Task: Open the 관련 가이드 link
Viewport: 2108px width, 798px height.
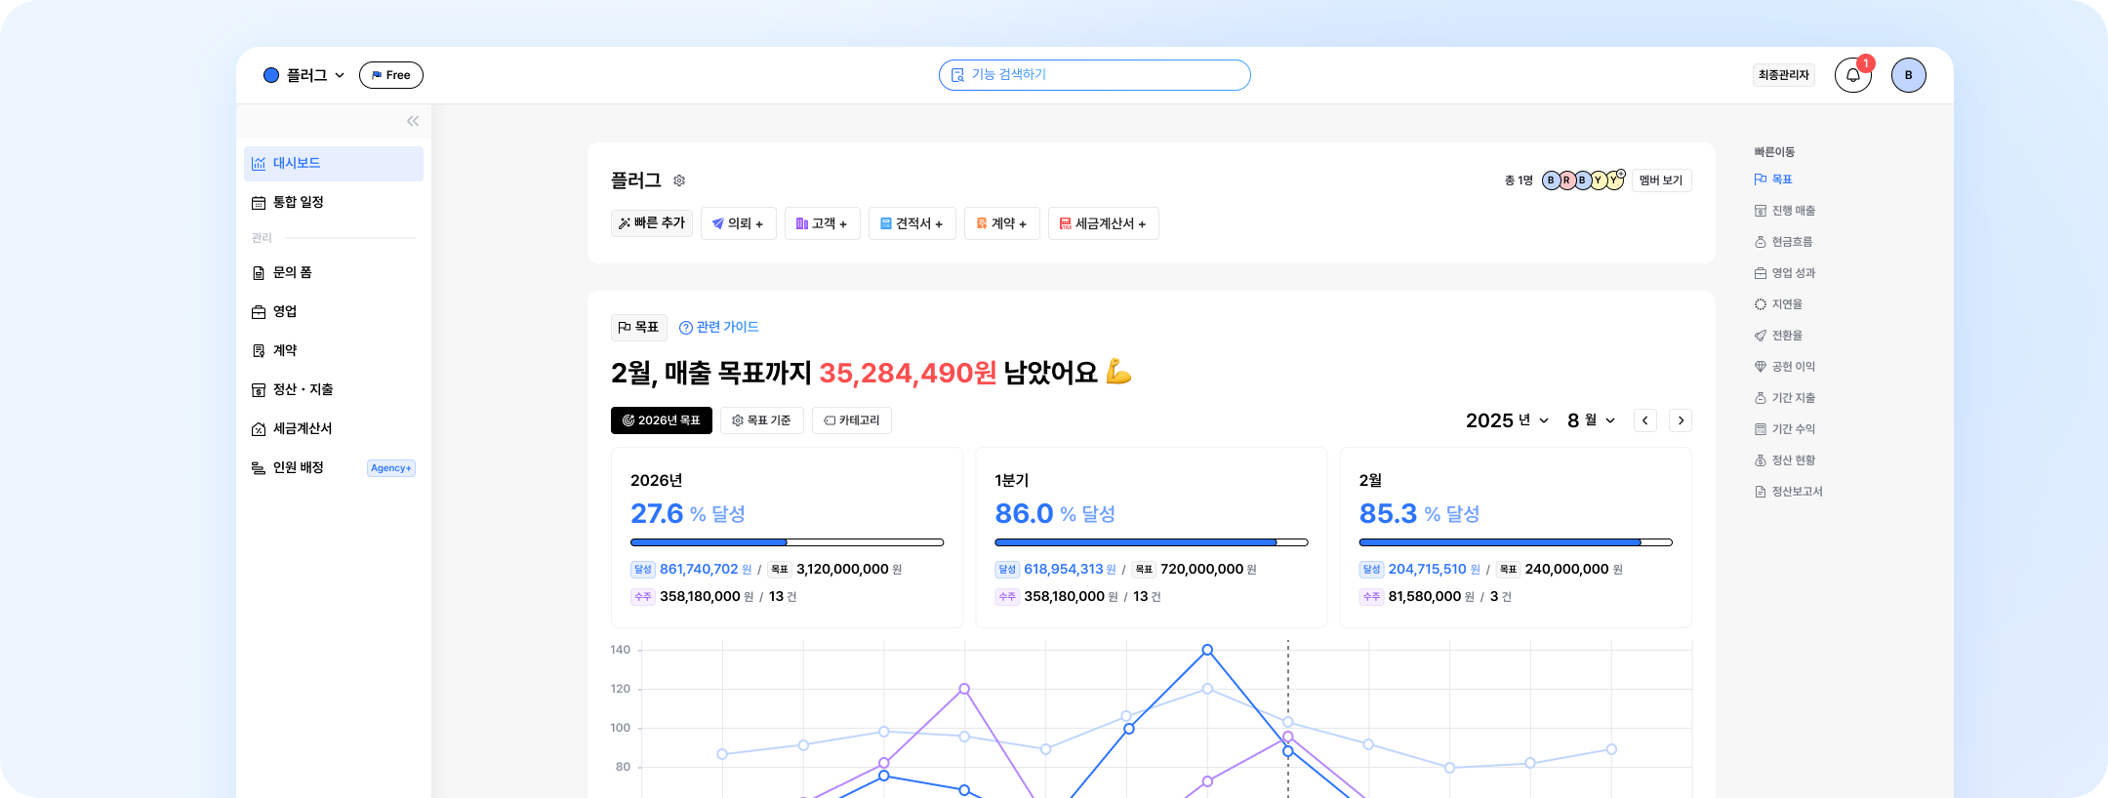Action: [719, 327]
